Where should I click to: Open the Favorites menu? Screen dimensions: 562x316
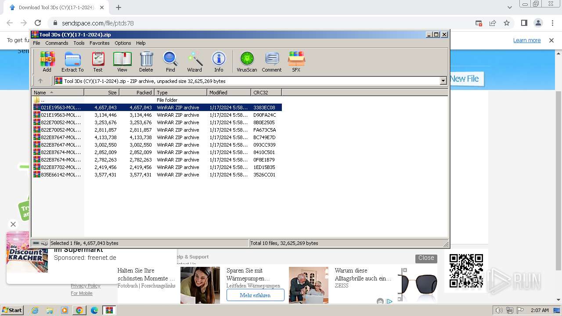(100, 43)
